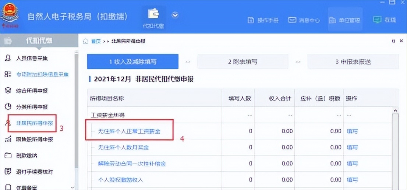
Task: Open the 操作手册 manual
Action: (x=263, y=20)
